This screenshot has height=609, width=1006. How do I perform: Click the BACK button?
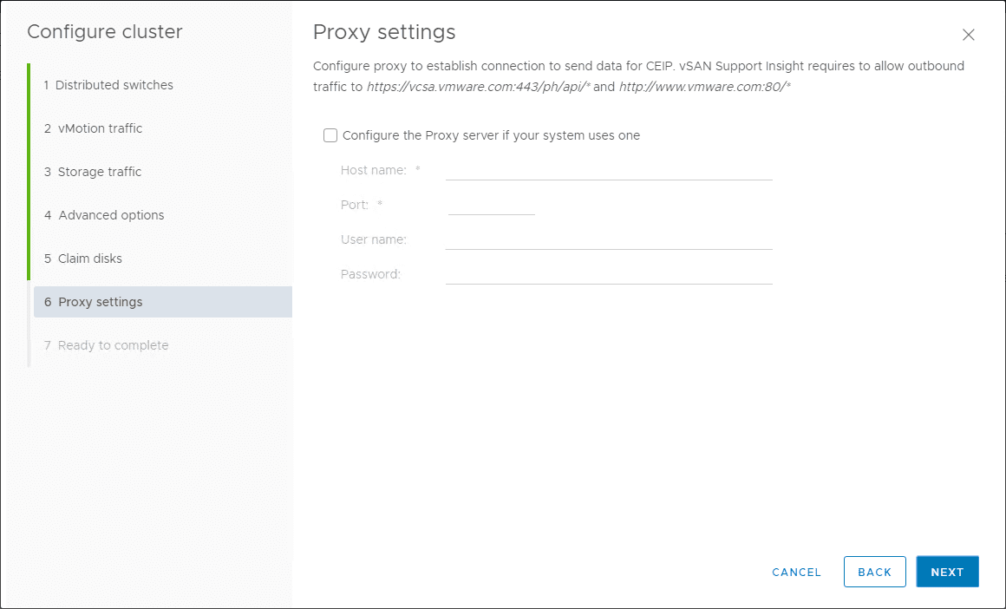874,572
